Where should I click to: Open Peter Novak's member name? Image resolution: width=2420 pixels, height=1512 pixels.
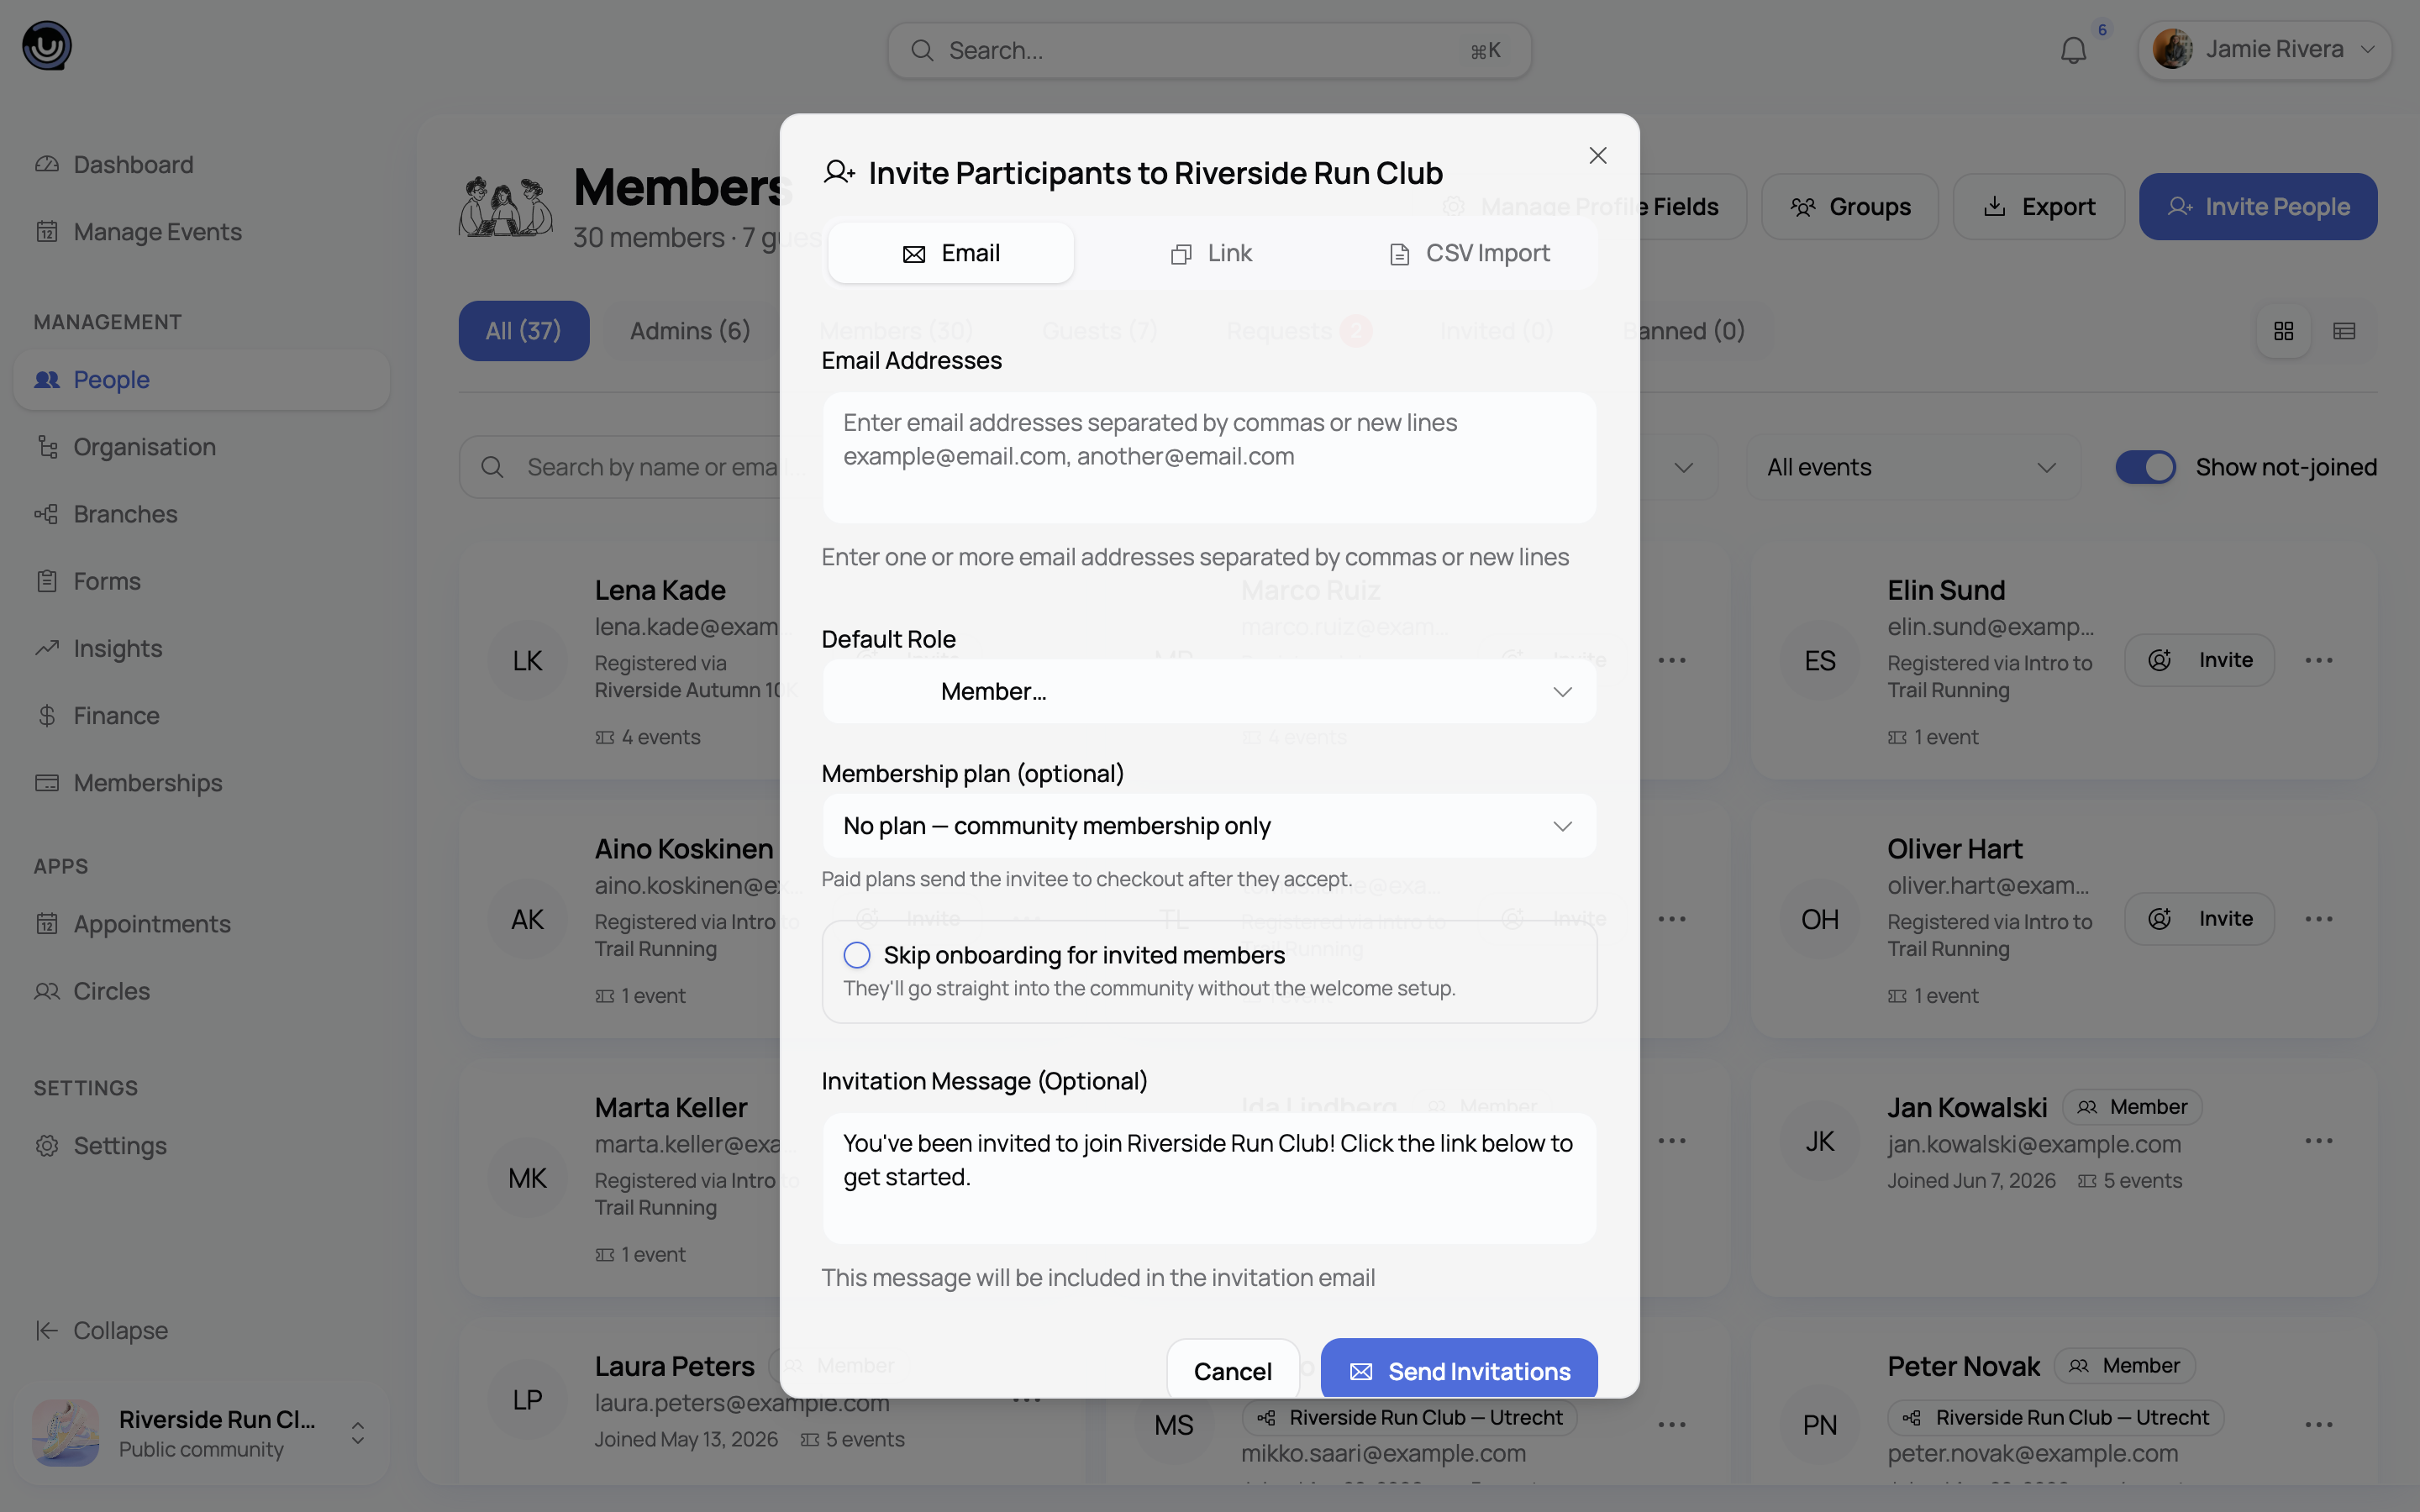point(1963,1366)
